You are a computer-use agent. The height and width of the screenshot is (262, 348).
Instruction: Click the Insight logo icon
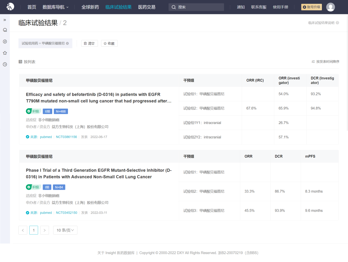10,7
